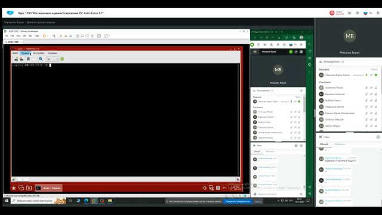Click the VMware console view icon
This screenshot has height=215, width=382.
pos(99,36)
